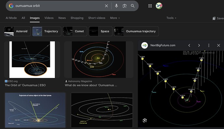Open the Google account avatar menu

point(159,6)
